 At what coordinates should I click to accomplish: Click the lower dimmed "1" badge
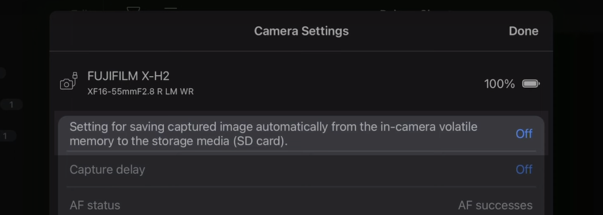pos(6,136)
